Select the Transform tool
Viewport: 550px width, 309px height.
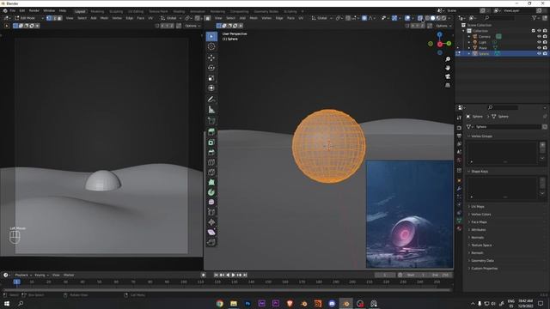211,88
